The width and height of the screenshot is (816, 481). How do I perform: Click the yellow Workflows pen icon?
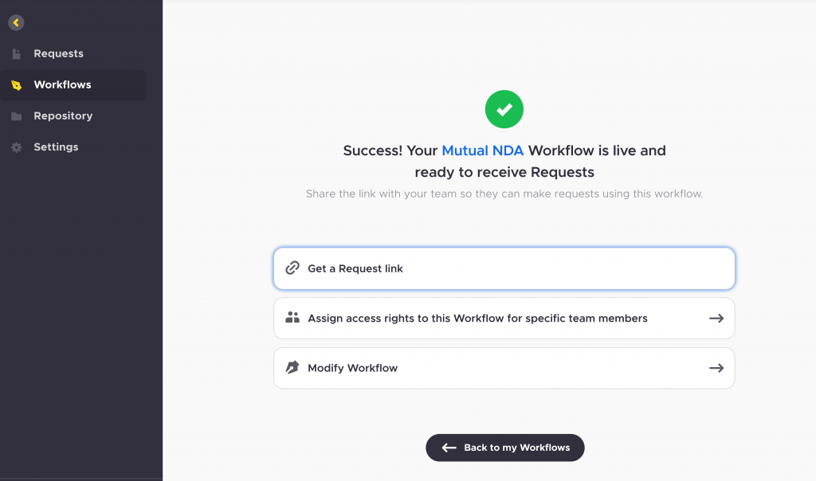(17, 84)
